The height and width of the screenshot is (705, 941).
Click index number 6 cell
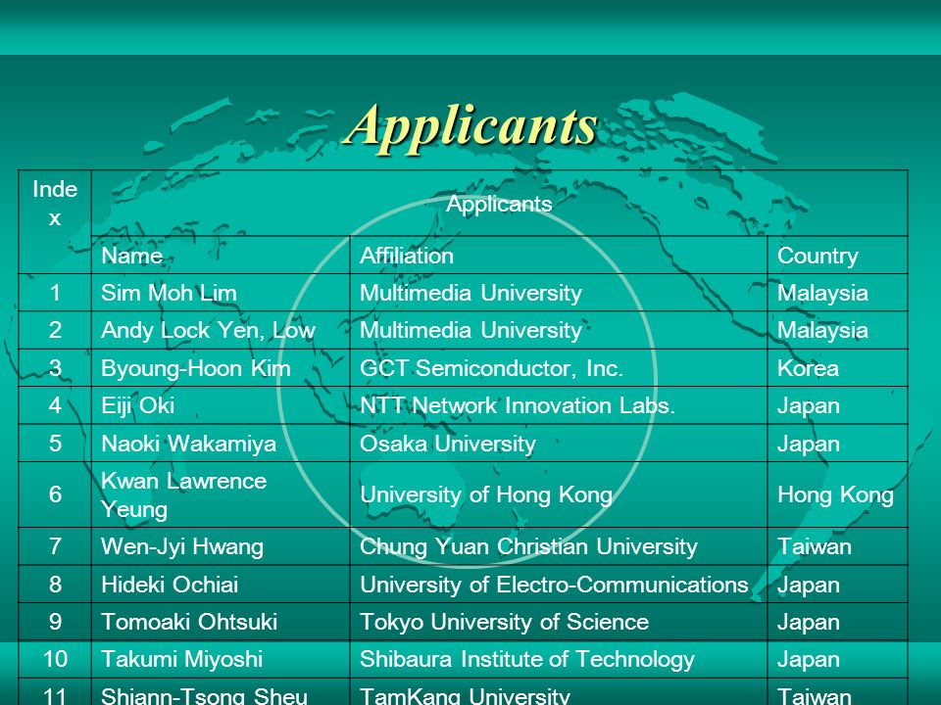[55, 494]
